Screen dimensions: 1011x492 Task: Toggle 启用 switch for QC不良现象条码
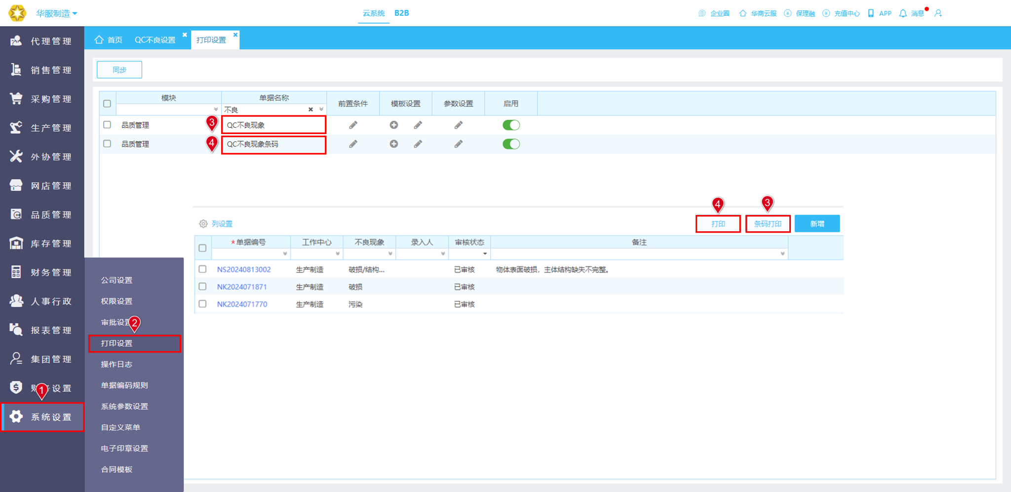coord(511,144)
